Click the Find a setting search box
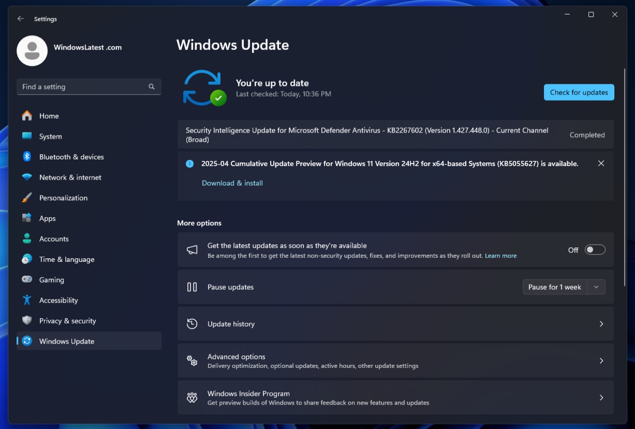The height and width of the screenshot is (429, 635). coord(88,86)
